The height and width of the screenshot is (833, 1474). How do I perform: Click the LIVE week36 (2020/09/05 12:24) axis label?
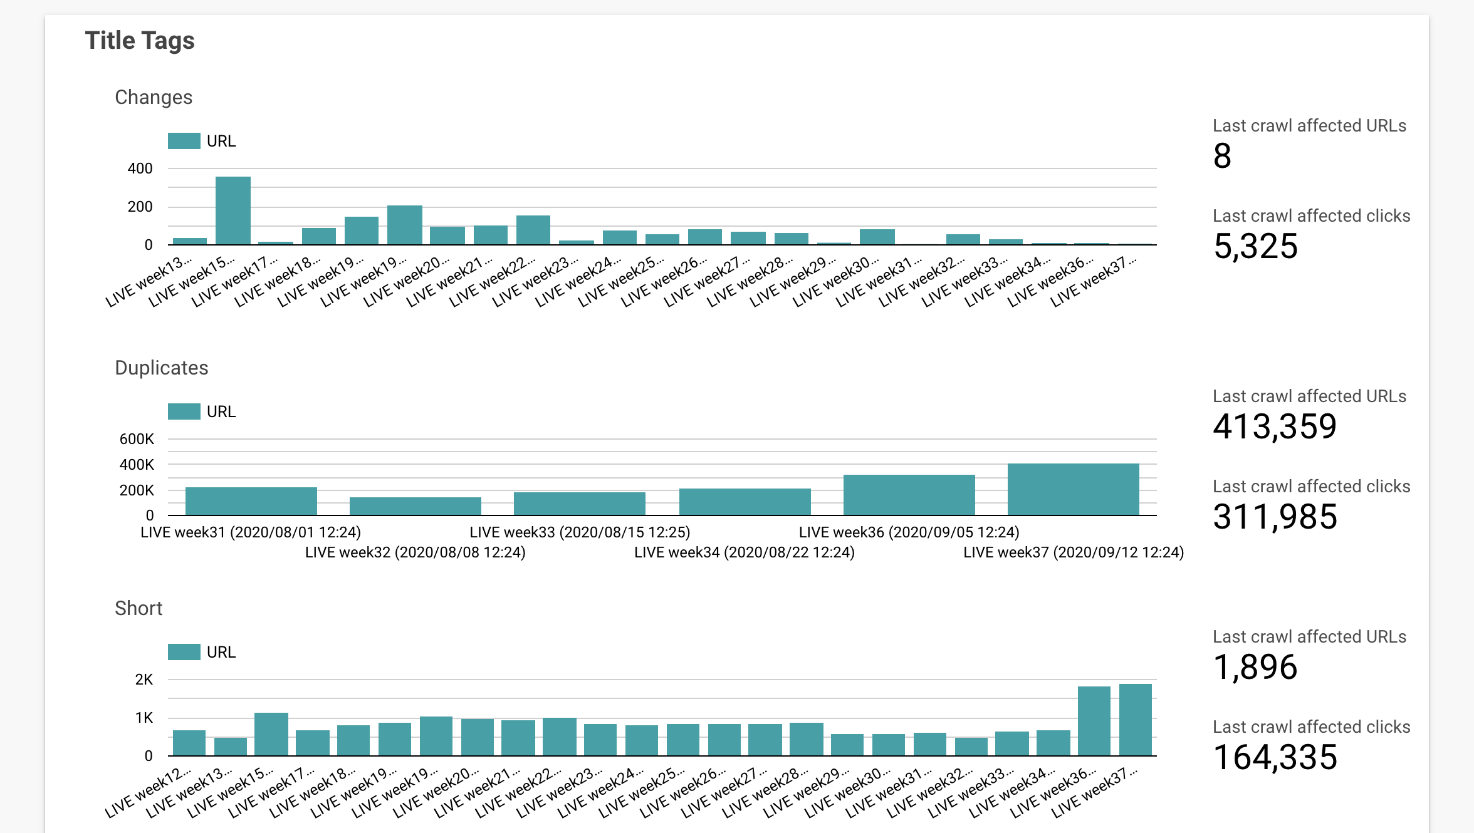click(x=909, y=532)
